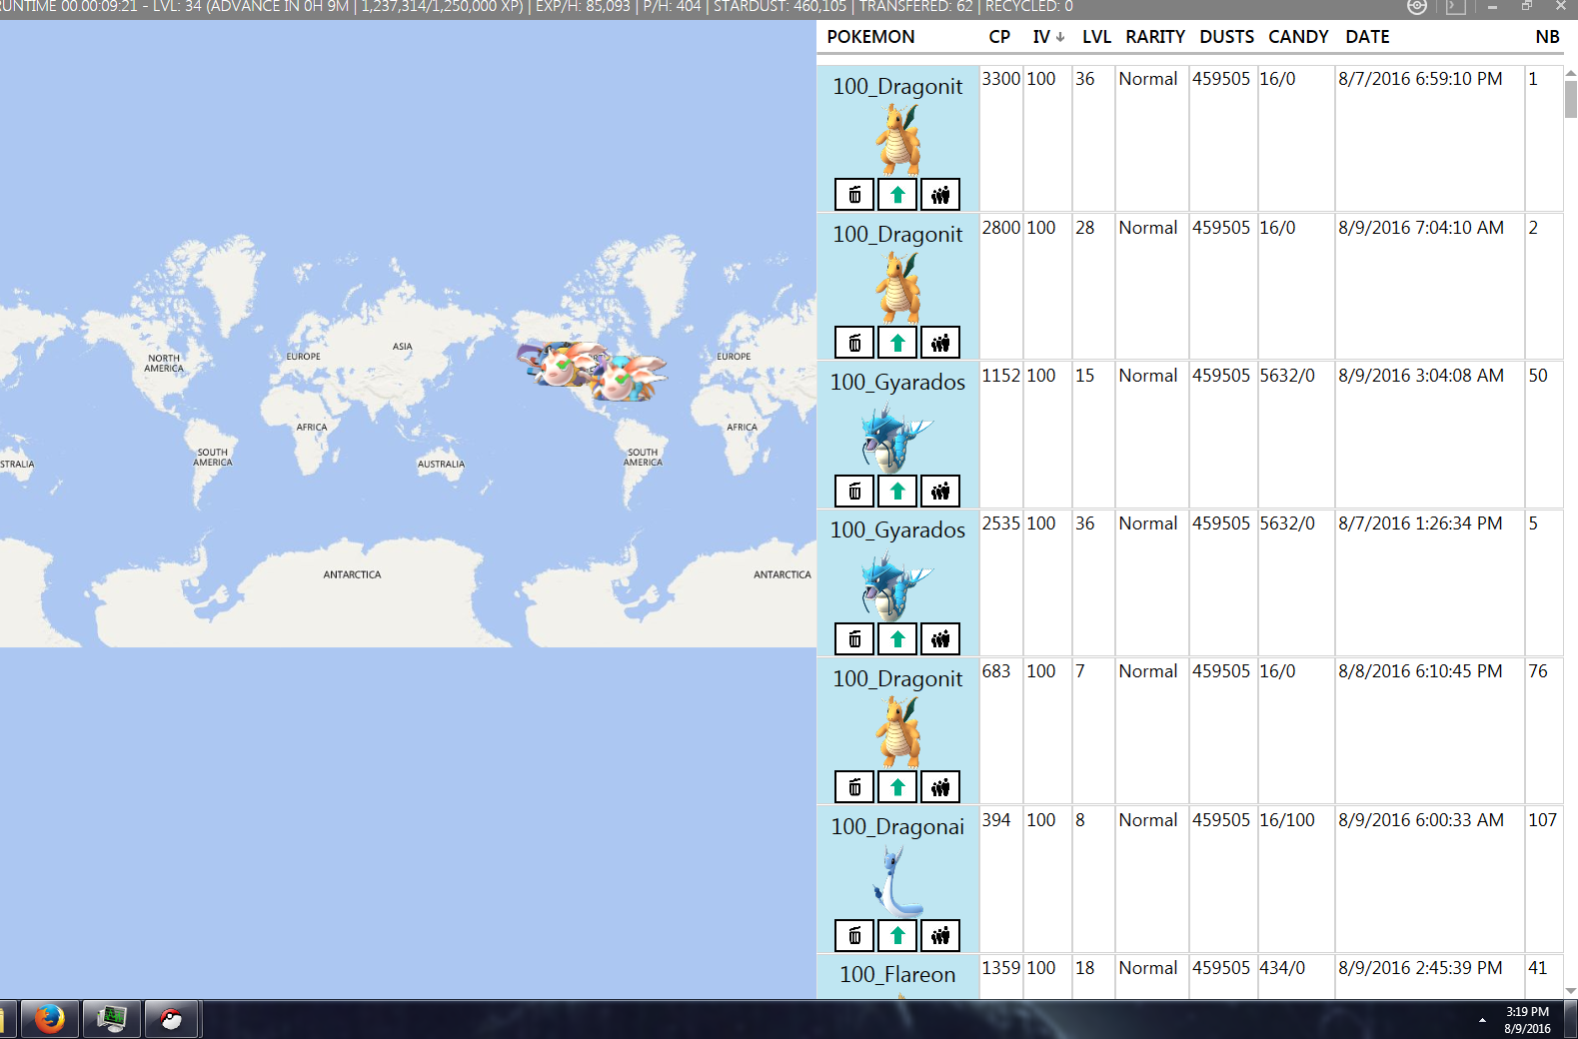The width and height of the screenshot is (1578, 1039).
Task: Click the CP value 1152
Action: coord(1001,376)
